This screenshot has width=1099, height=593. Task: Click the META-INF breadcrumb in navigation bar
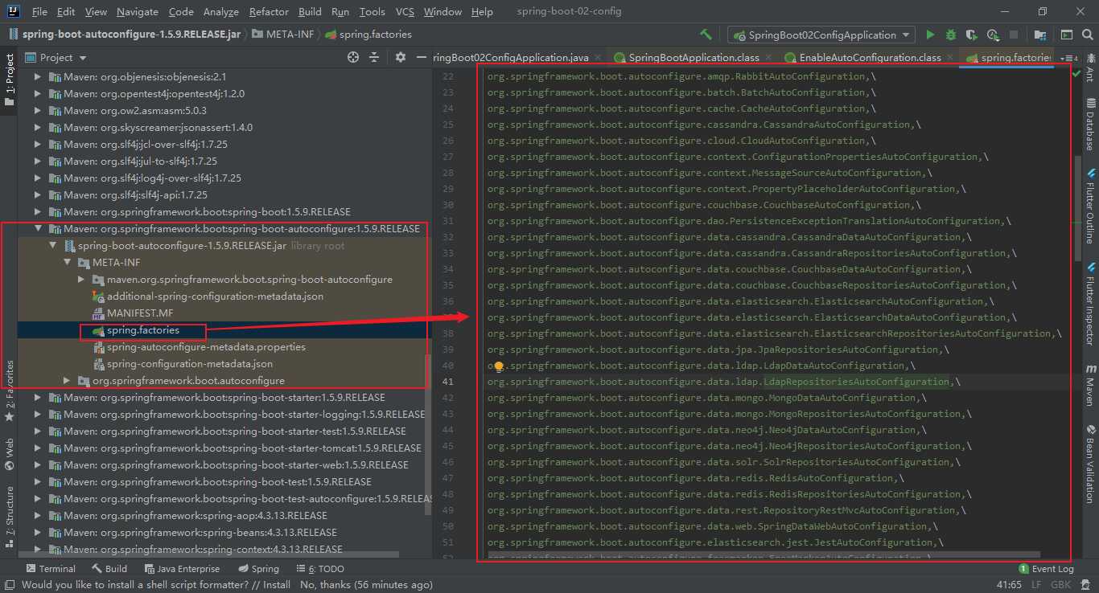[x=283, y=35]
